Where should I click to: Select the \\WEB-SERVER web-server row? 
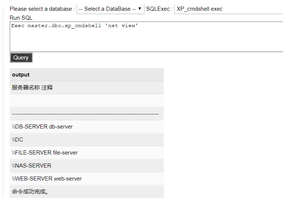pos(87,179)
